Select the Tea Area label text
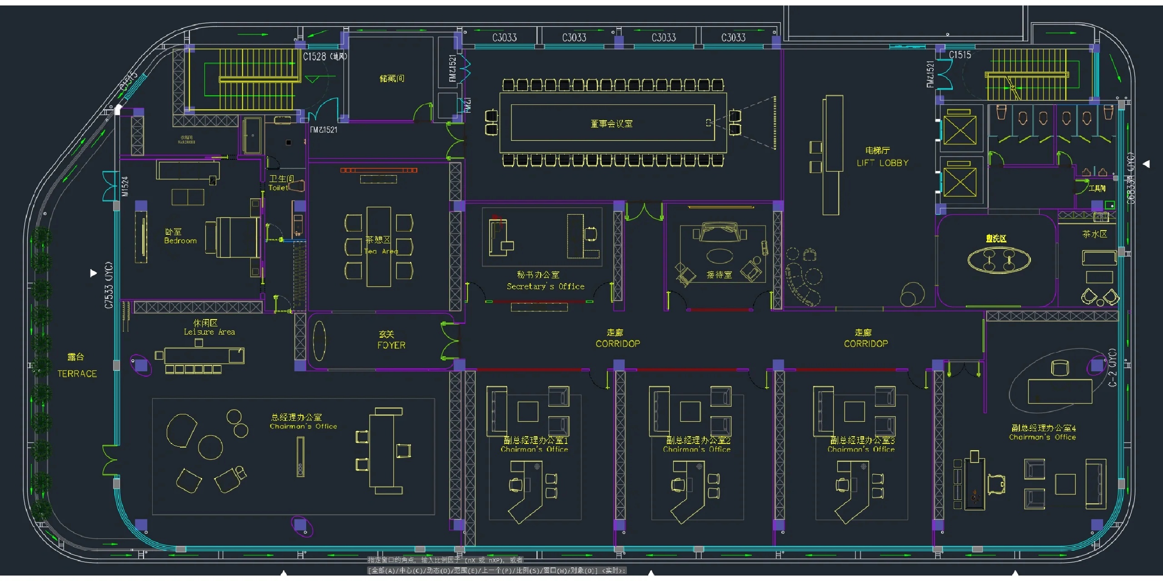The width and height of the screenshot is (1163, 581). 381,251
